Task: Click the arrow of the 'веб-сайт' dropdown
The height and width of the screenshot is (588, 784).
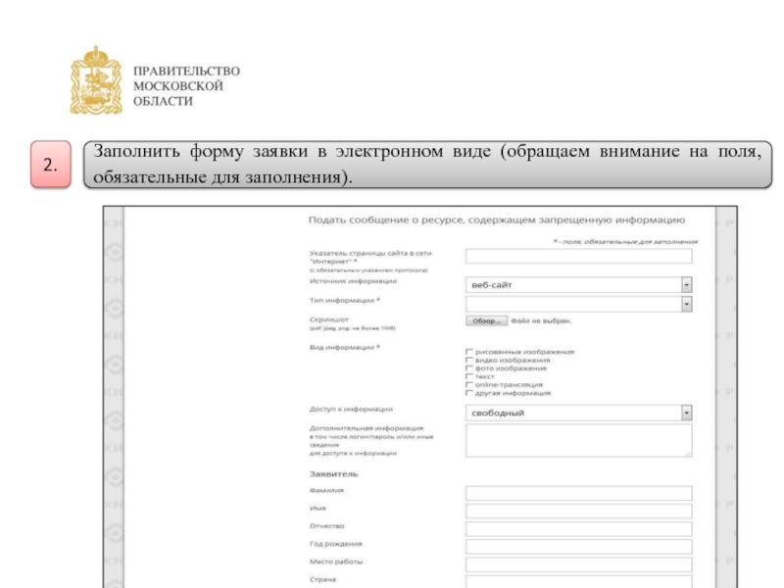Action: pos(687,285)
